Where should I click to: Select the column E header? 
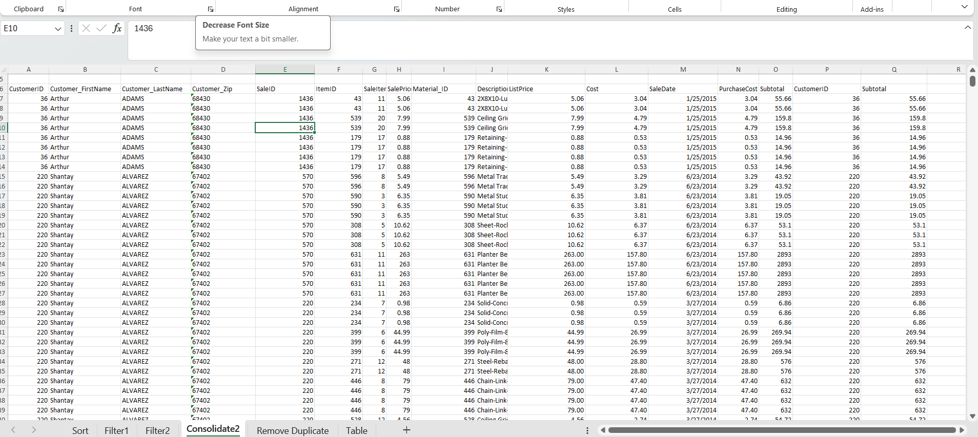point(285,70)
